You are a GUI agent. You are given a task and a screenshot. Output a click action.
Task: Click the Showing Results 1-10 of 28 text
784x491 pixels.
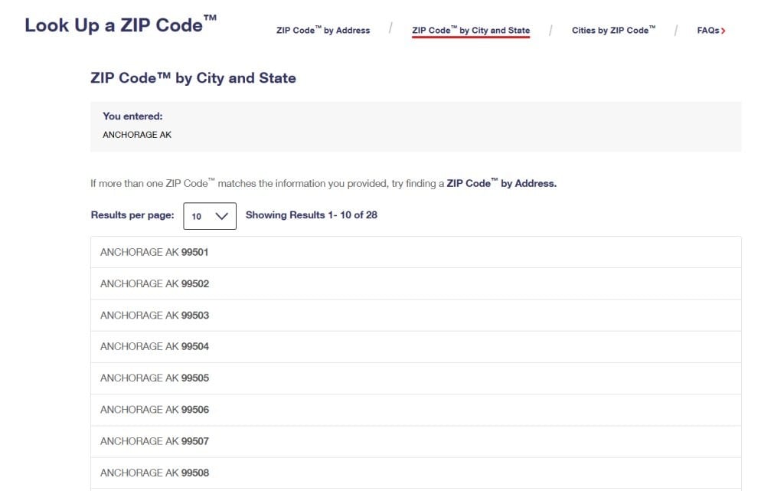point(311,215)
